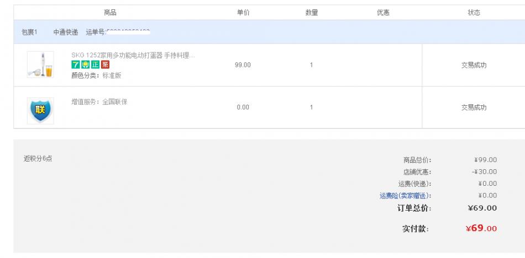Click the 实付款 label
The image size is (525, 258).
416,229
